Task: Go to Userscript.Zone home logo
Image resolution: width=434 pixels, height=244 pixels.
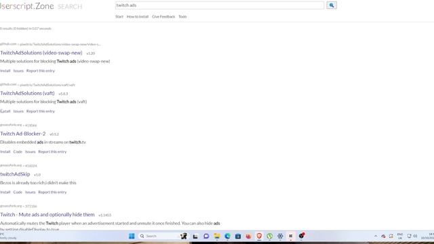Action: tap(27, 6)
